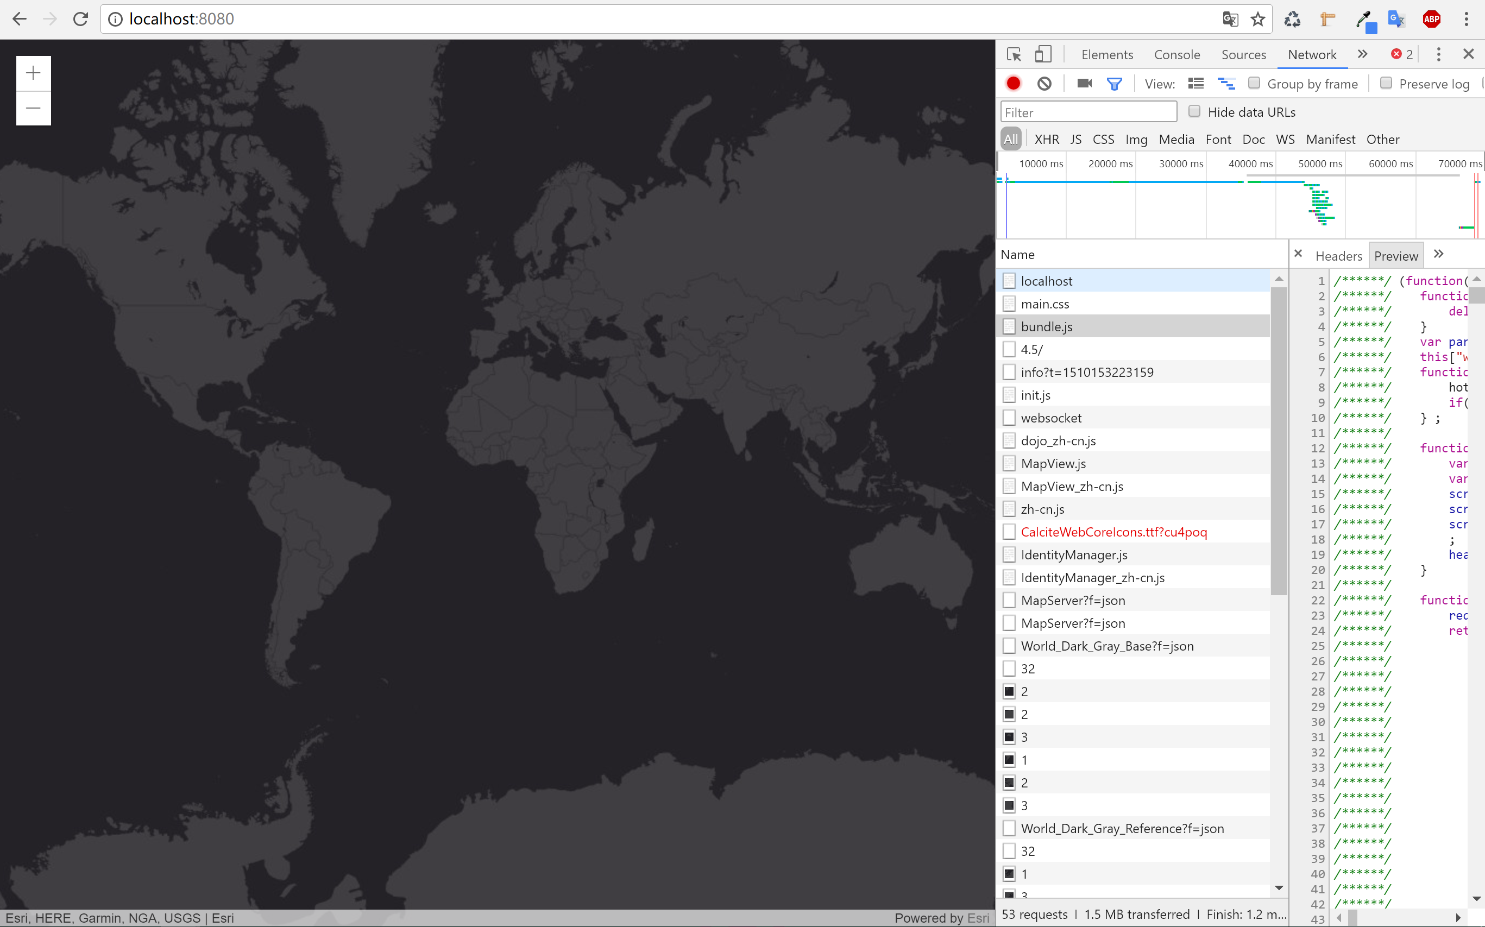Open the Headers tab of the request
Image resolution: width=1485 pixels, height=927 pixels.
pos(1338,256)
